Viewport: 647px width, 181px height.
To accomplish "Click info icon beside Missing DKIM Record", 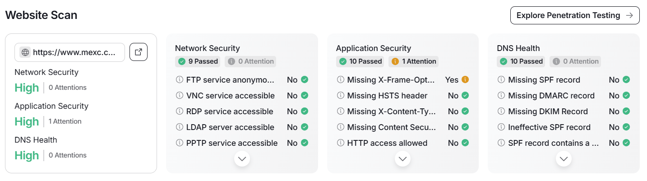I will (501, 111).
